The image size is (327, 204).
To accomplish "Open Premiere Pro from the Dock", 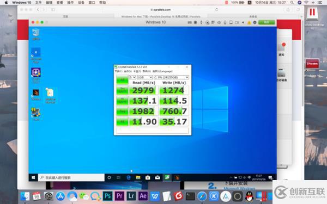I will [x=119, y=196].
